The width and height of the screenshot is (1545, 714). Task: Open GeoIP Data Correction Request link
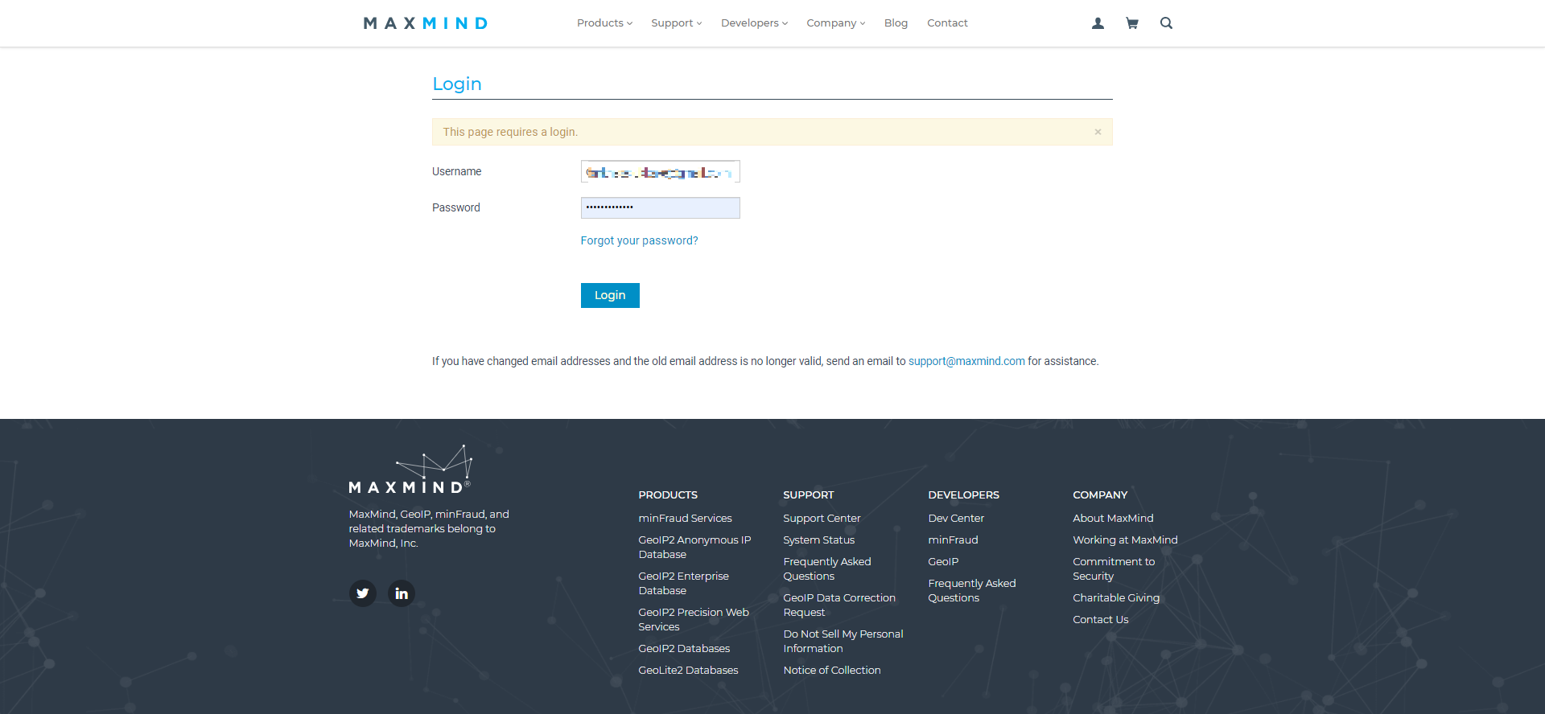pyautogui.click(x=839, y=605)
